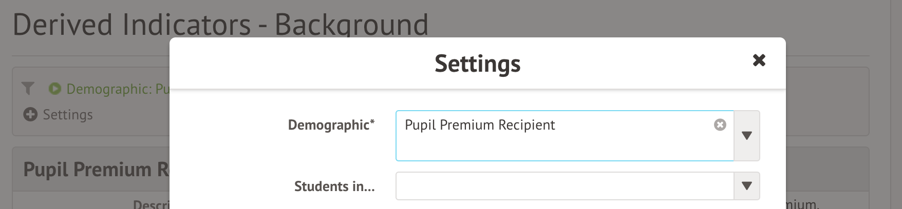902x209 pixels.
Task: Click the Pupil Premium Recipient text value
Action: [x=480, y=125]
